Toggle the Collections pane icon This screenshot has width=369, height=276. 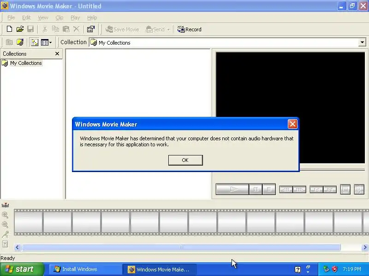tap(34, 42)
